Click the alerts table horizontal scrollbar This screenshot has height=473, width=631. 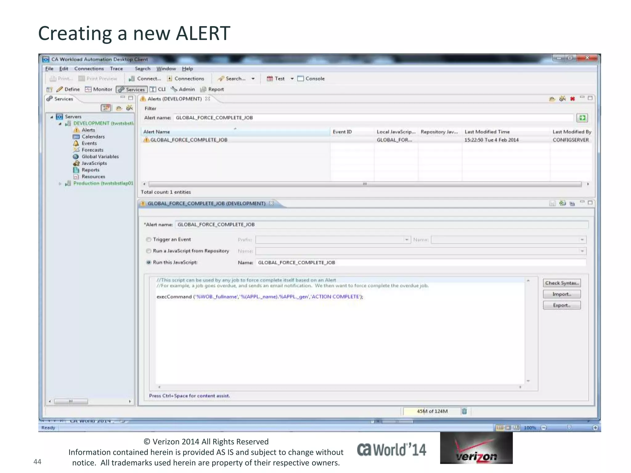pyautogui.click(x=365, y=184)
